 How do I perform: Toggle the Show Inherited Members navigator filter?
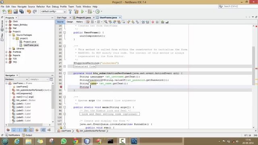(8, 130)
